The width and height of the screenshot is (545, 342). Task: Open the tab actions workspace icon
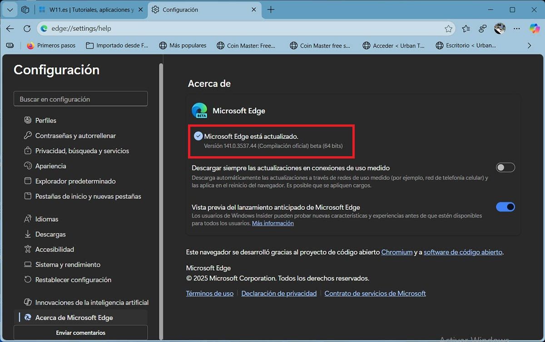[x=25, y=10]
